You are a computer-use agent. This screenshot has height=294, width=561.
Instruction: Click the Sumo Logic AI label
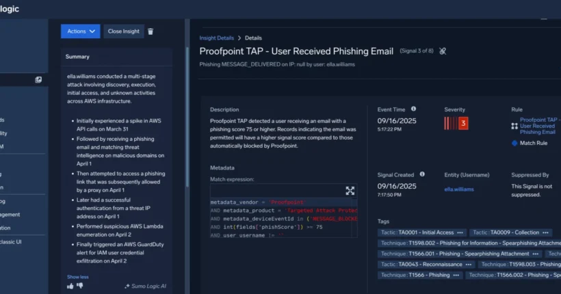pos(145,286)
